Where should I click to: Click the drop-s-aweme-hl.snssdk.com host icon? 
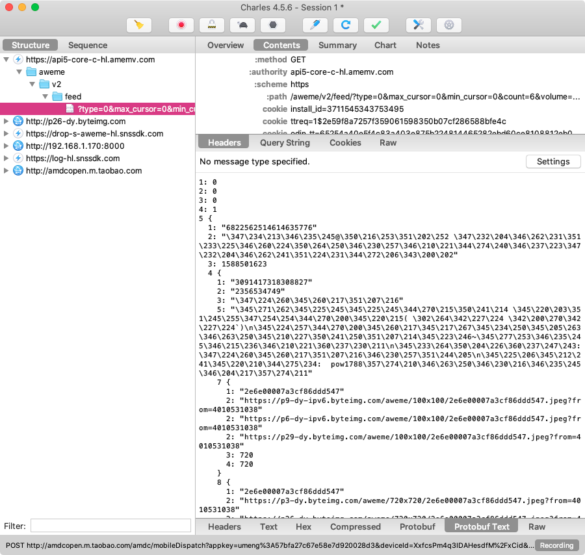click(18, 133)
